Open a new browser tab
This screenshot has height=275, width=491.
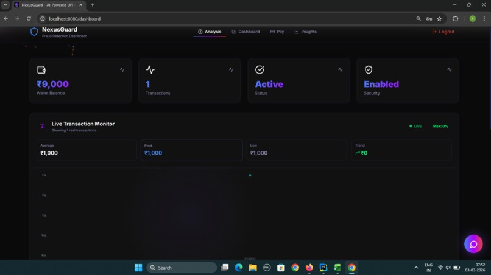pos(93,5)
